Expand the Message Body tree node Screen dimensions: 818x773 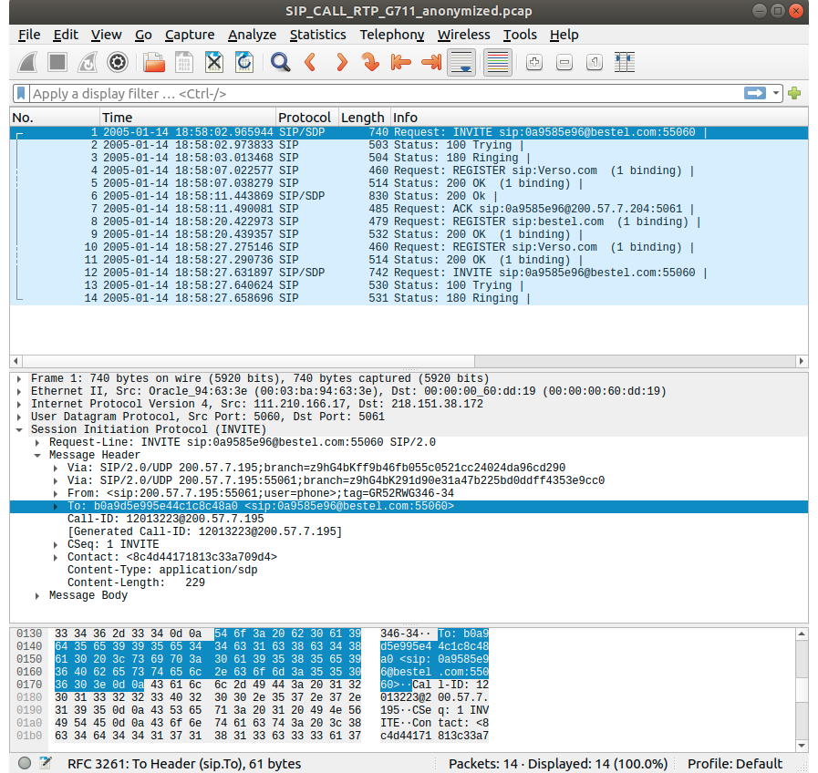click(37, 595)
